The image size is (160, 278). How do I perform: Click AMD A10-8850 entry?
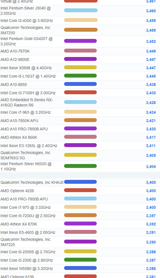tap(14, 85)
